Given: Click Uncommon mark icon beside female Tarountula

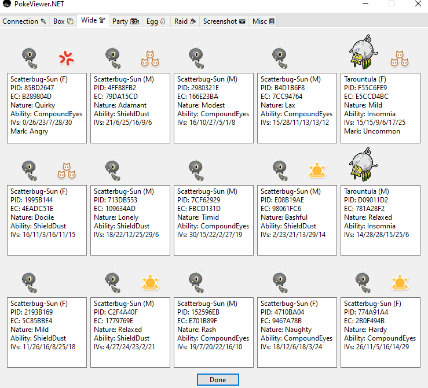Looking at the screenshot, I should 400,58.
